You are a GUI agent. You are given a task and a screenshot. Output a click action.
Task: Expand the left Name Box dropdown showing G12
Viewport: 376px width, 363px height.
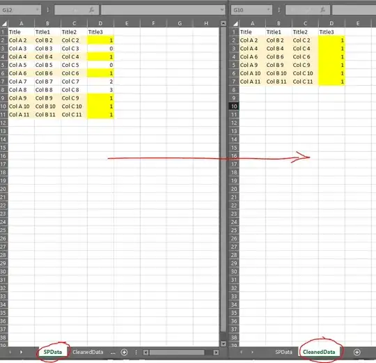tap(38, 10)
